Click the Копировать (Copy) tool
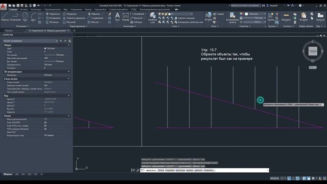 (53, 18)
